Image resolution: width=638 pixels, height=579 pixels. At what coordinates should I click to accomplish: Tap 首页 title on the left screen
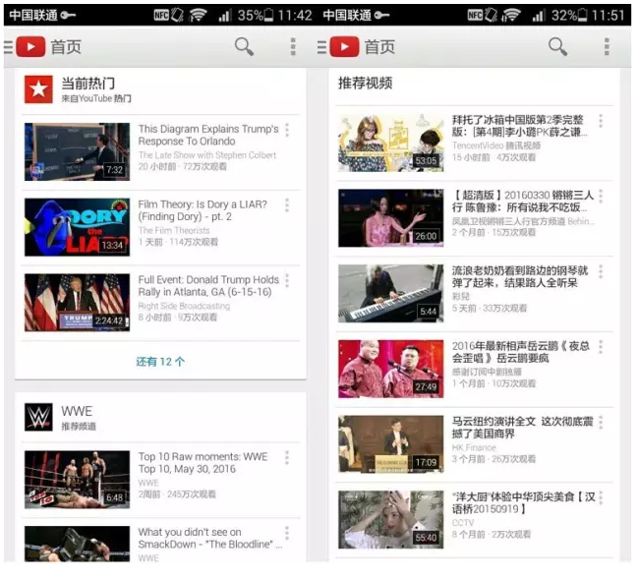click(66, 47)
